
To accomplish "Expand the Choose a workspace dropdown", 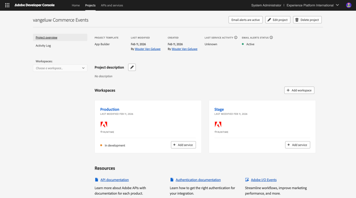I will pos(60,68).
